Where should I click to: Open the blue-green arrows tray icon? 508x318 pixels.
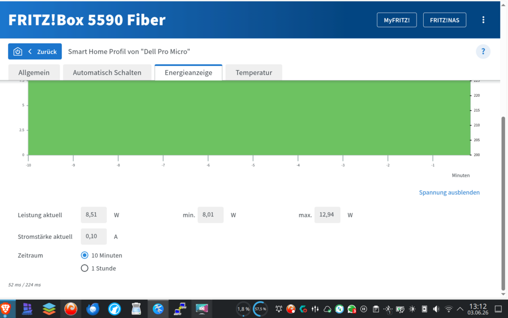pos(339,309)
